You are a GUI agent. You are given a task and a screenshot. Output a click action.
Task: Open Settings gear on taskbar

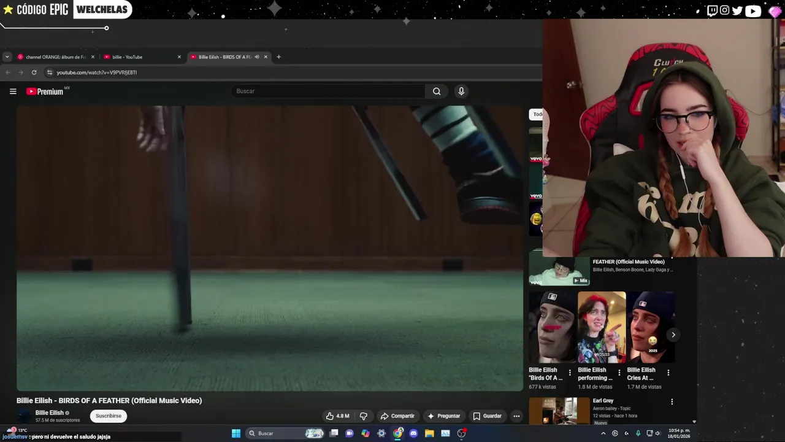coord(381,433)
